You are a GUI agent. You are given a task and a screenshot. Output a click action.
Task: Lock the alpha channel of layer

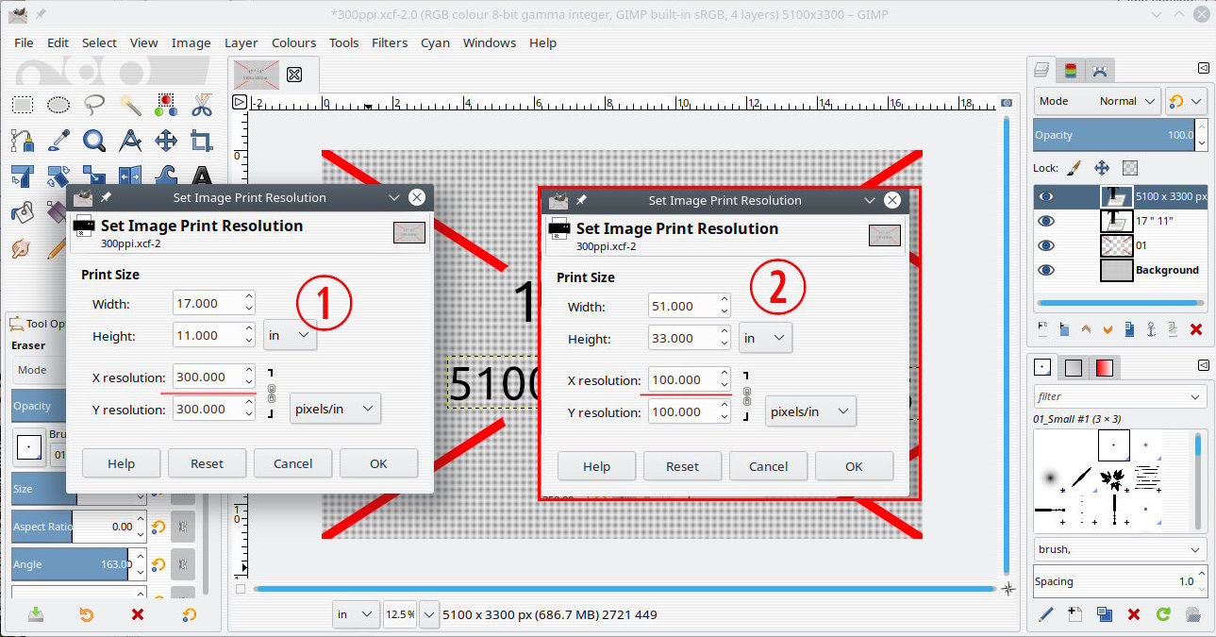1130,168
